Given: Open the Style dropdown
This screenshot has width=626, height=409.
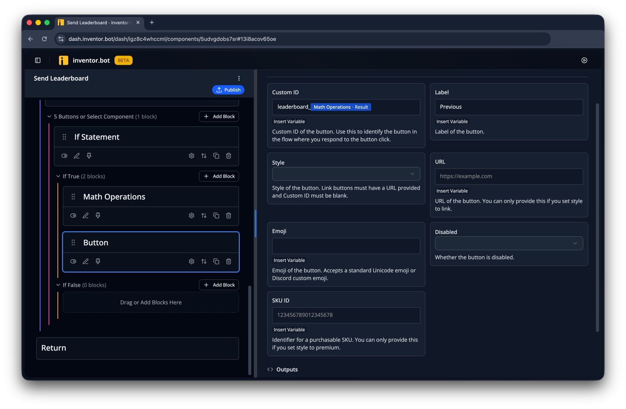Looking at the screenshot, I should (x=346, y=174).
